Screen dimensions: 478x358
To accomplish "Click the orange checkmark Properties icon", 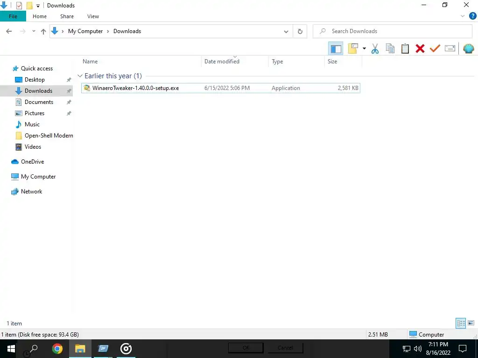I will tap(435, 48).
